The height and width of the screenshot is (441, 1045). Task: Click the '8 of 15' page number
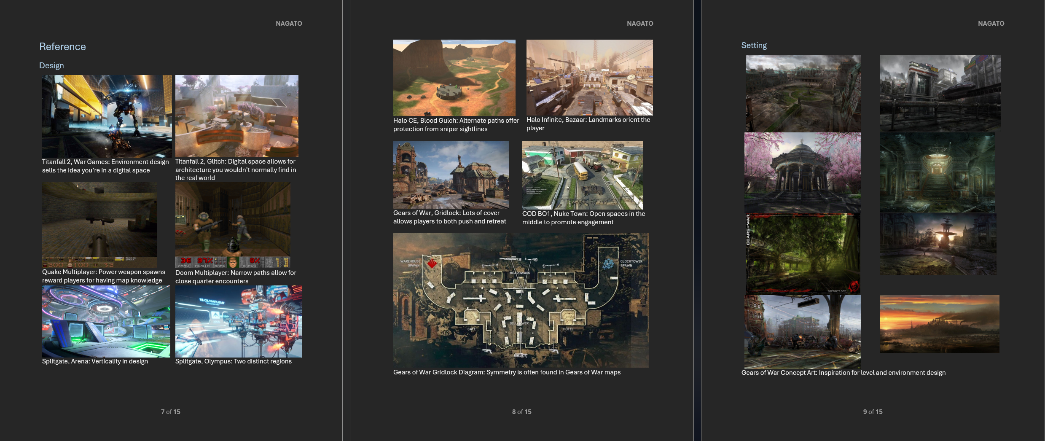coord(521,412)
